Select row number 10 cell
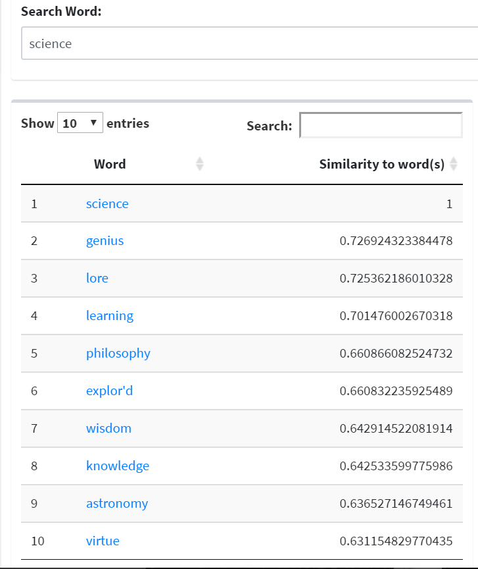Viewport: 478px width, 569px height. (37, 541)
